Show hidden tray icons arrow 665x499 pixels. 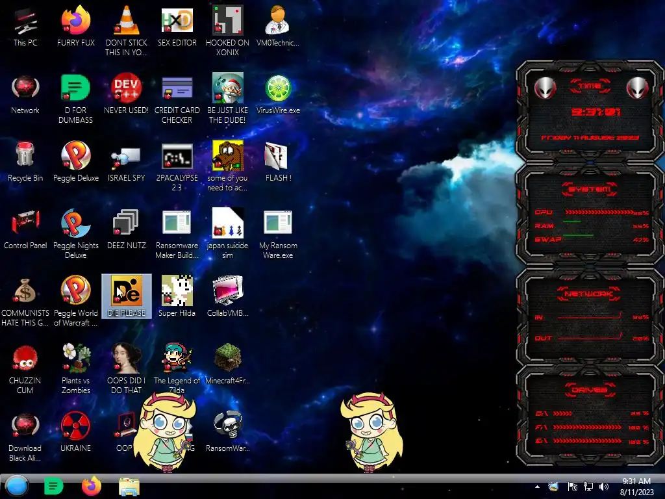(x=537, y=487)
